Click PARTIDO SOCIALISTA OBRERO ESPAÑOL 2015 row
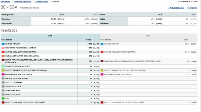 [x=21, y=52]
